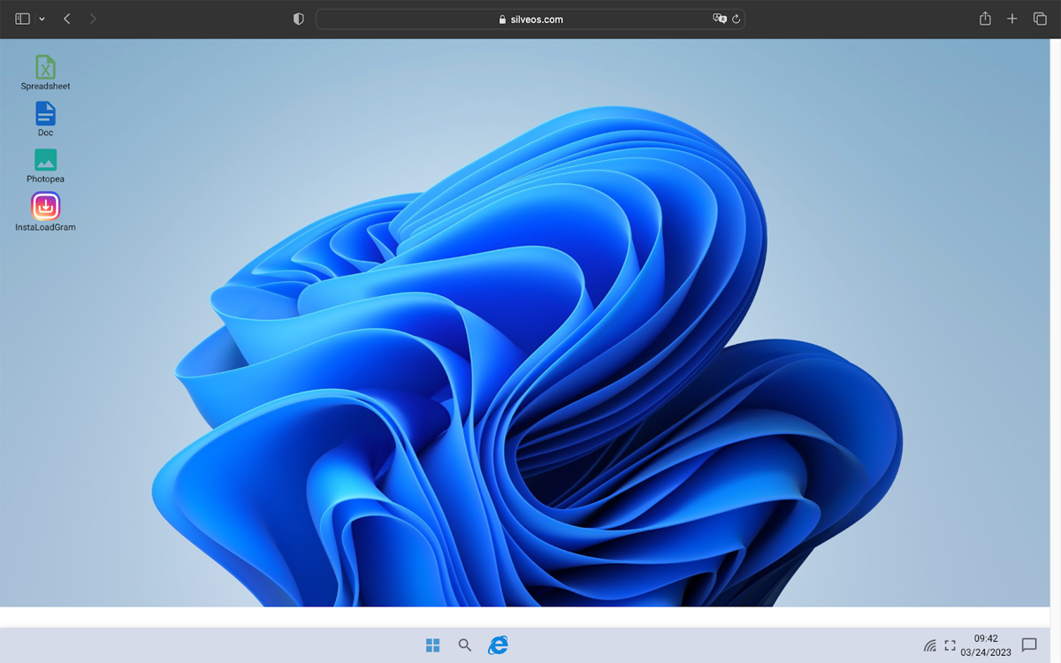This screenshot has width=1061, height=663.
Task: Go back to the previous page
Action: pyautogui.click(x=67, y=19)
